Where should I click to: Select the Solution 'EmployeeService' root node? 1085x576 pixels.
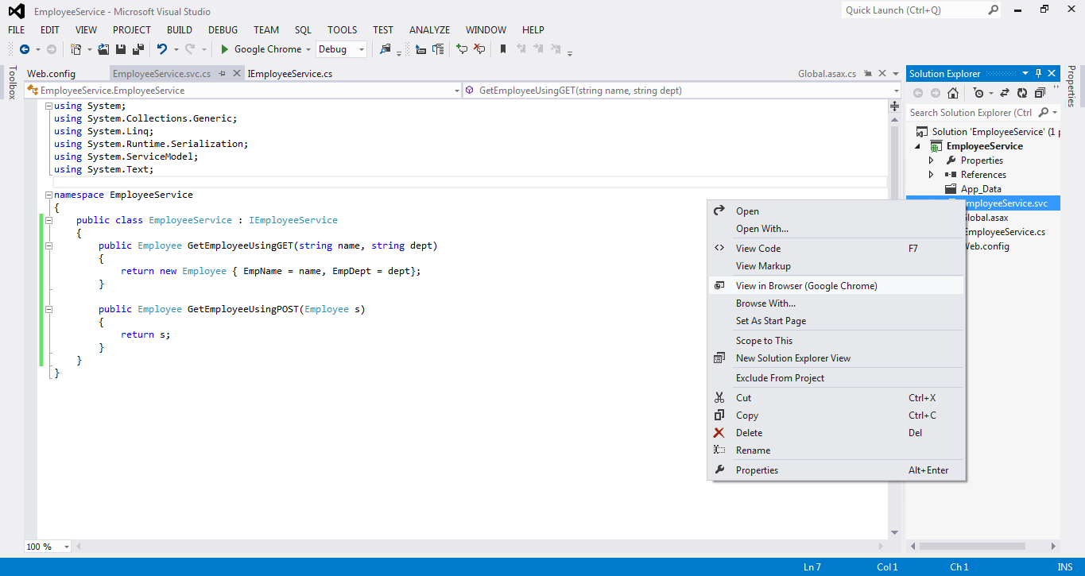pyautogui.click(x=987, y=132)
